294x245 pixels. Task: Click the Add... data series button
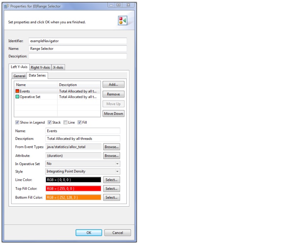click(113, 85)
